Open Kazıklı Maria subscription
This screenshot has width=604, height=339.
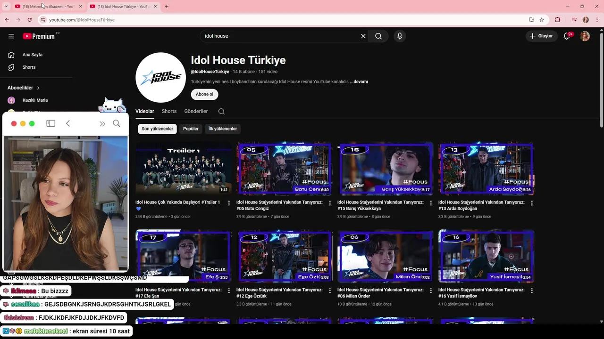36,100
